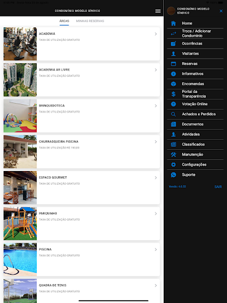
Task: Open the Academia Ar Livre towers thumbnail
Action: click(20, 80)
